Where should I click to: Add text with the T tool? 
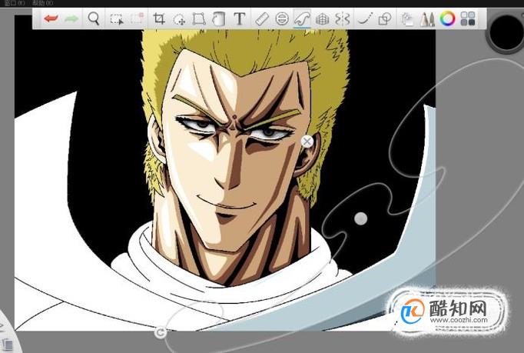239,18
